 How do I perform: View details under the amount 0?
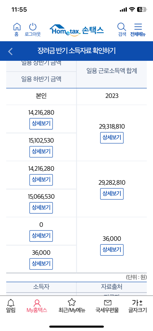click(41, 236)
